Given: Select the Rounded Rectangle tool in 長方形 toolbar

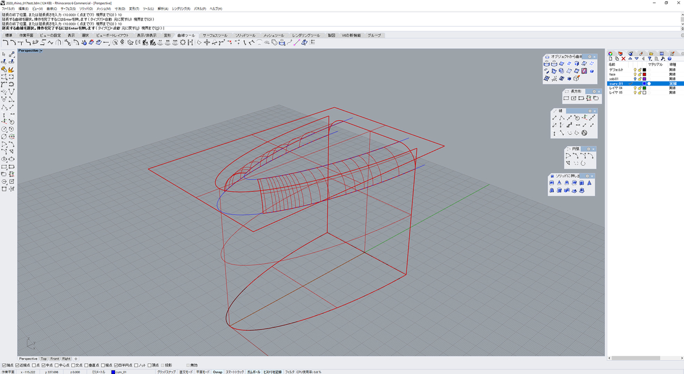Looking at the screenshot, I should [596, 98].
